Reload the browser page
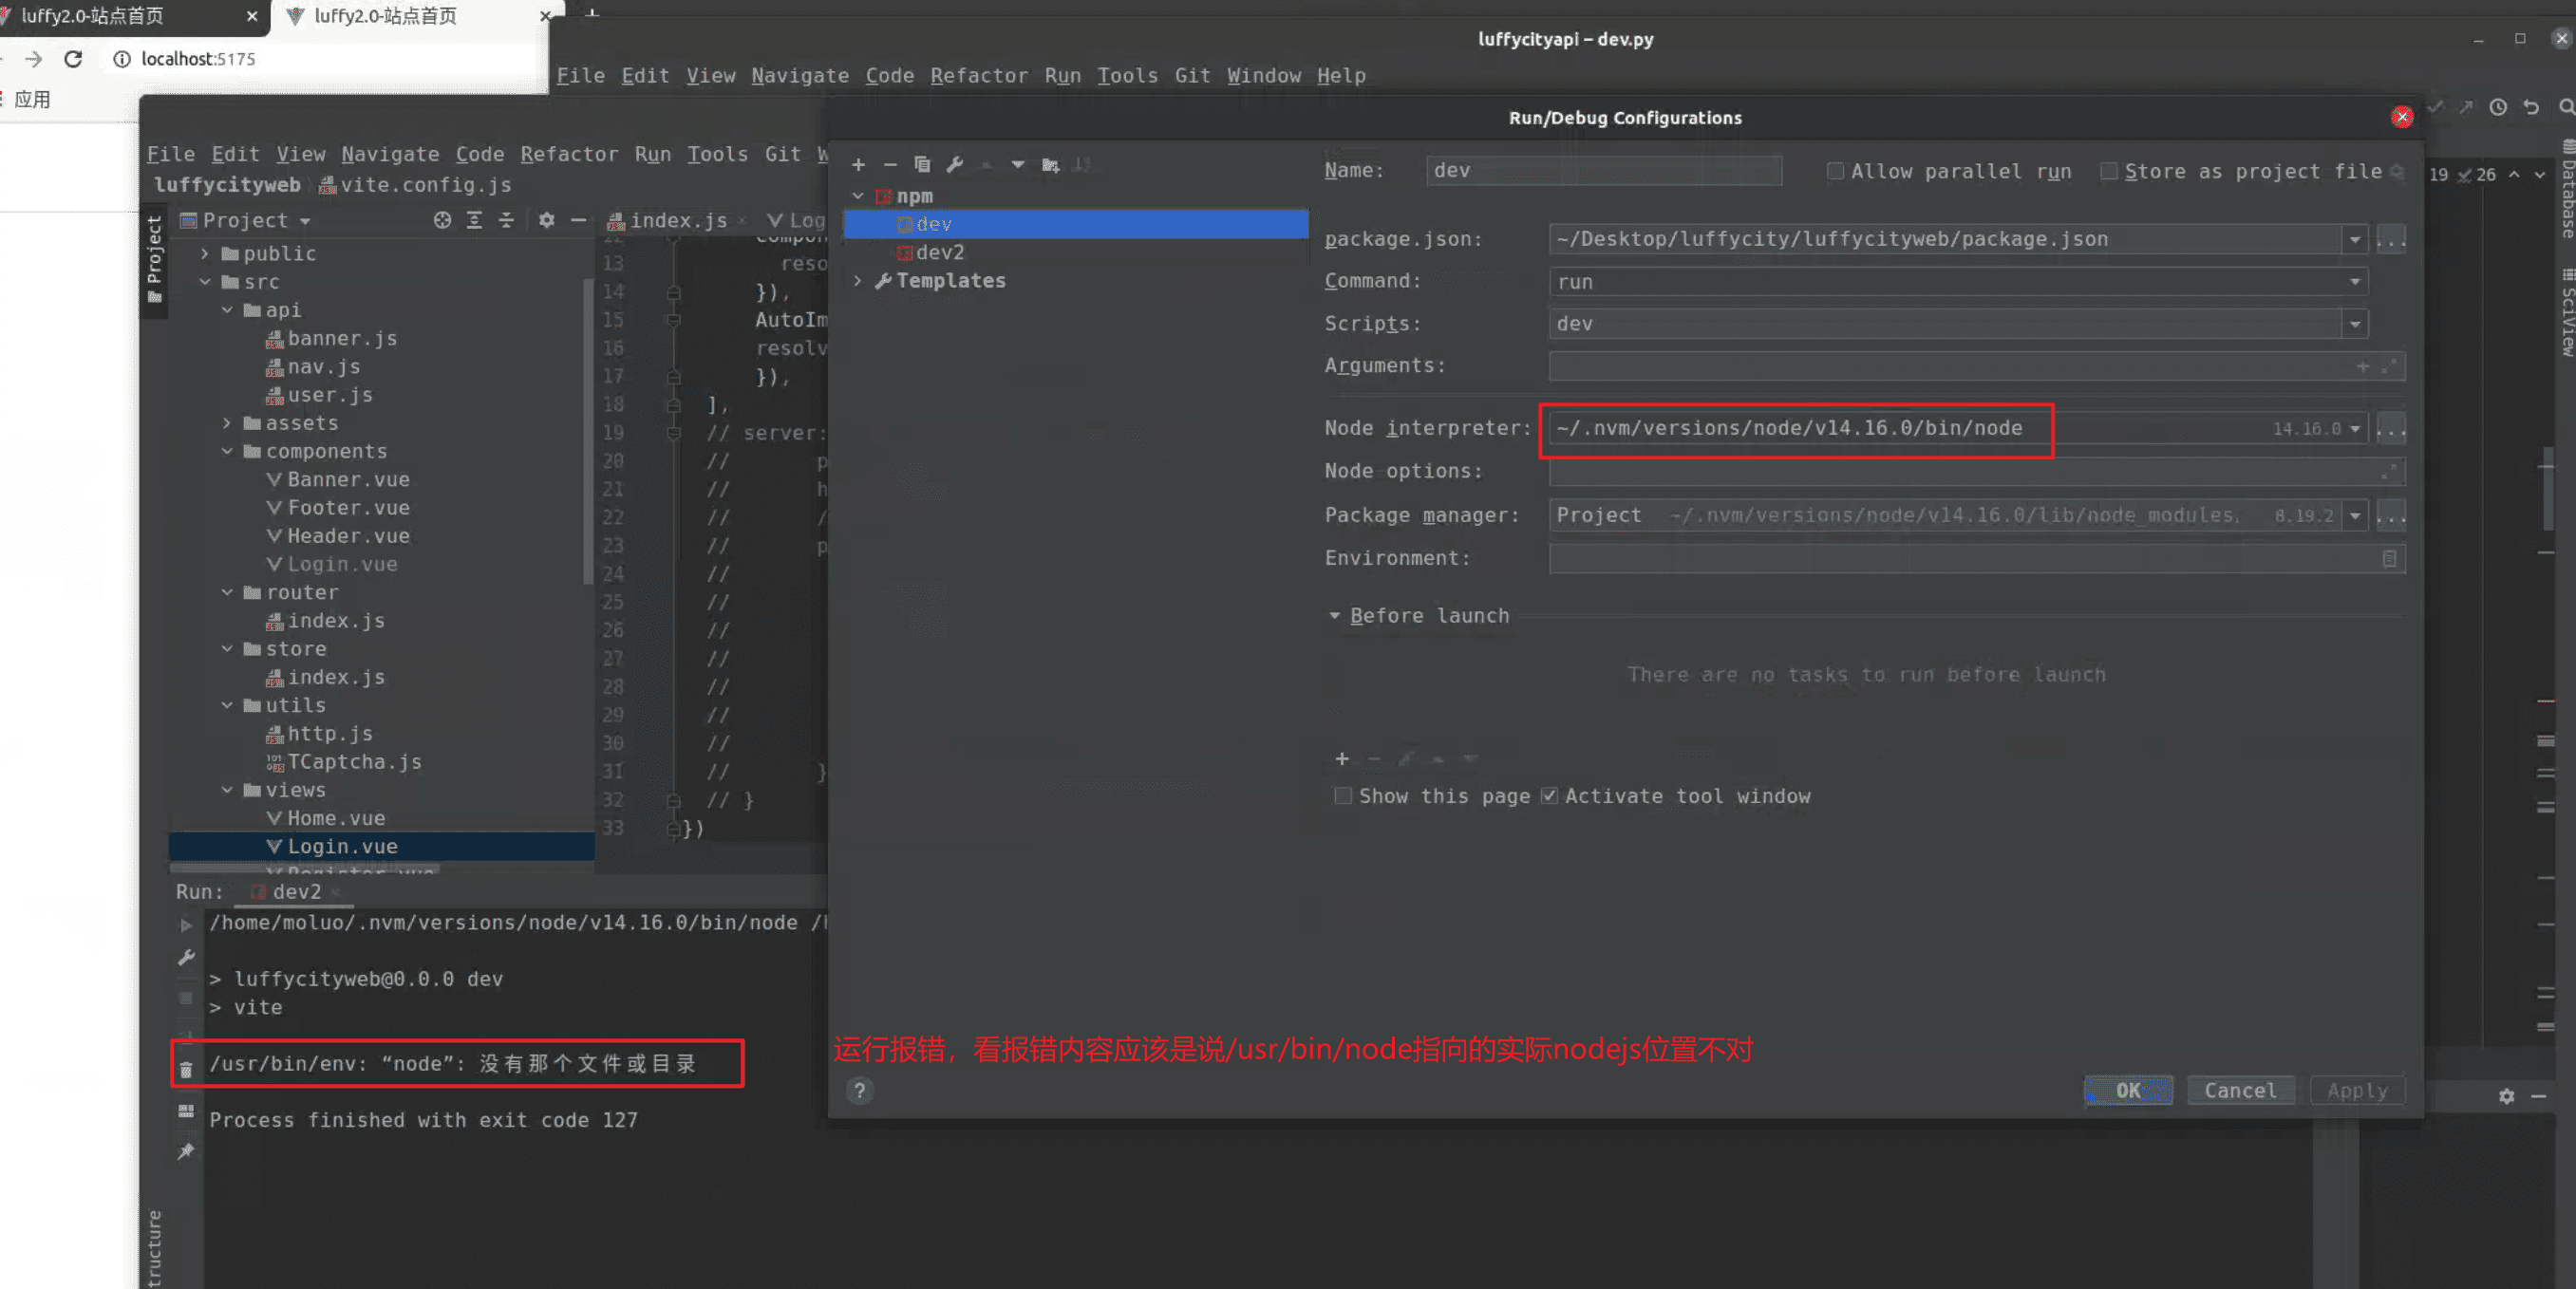This screenshot has height=1289, width=2576. coord(73,59)
